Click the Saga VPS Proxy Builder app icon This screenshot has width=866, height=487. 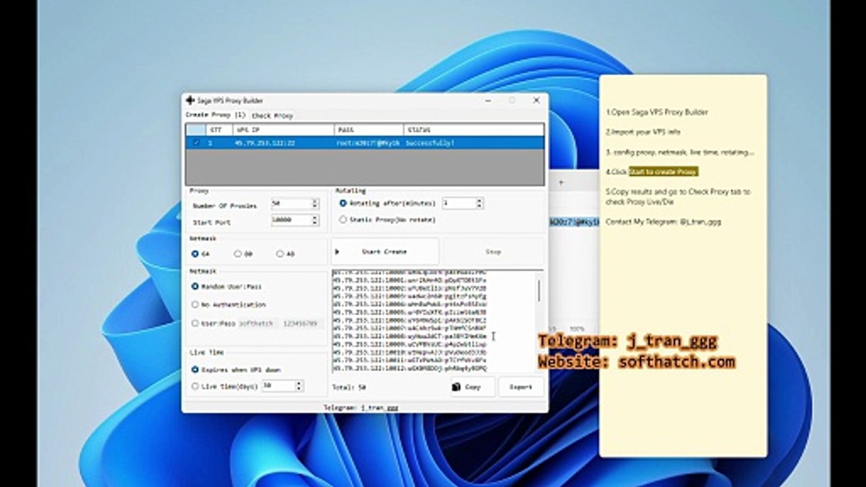point(190,100)
